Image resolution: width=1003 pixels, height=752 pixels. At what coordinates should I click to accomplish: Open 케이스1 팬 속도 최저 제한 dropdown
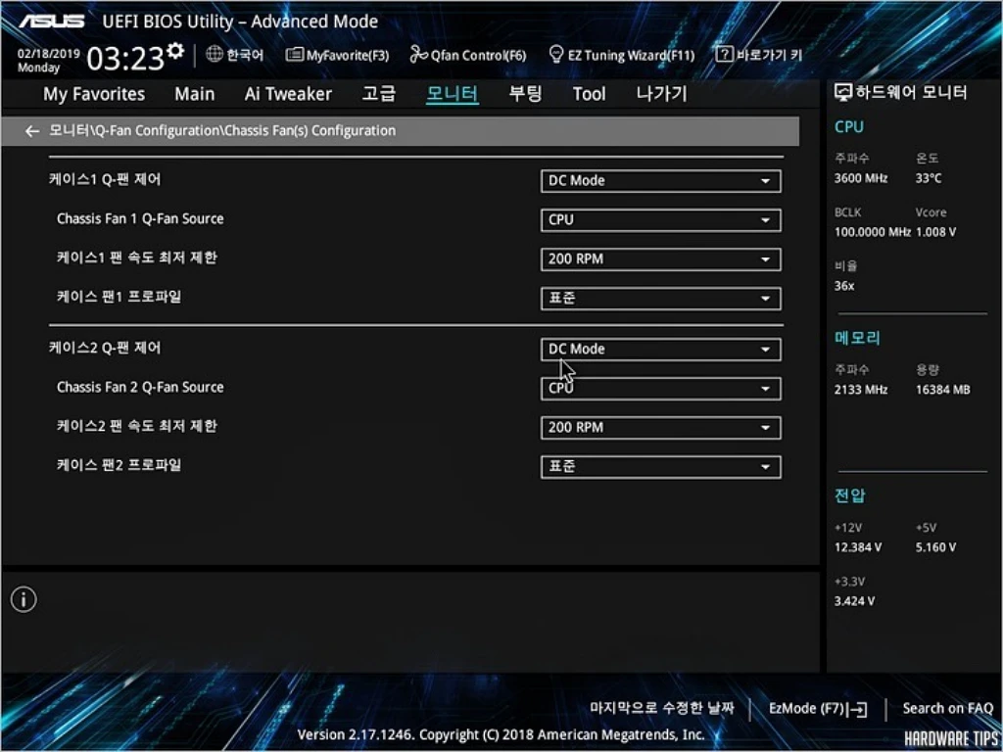[x=660, y=259]
